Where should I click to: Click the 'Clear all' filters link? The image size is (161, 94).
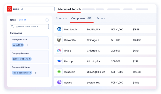pyautogui.click(x=22, y=20)
